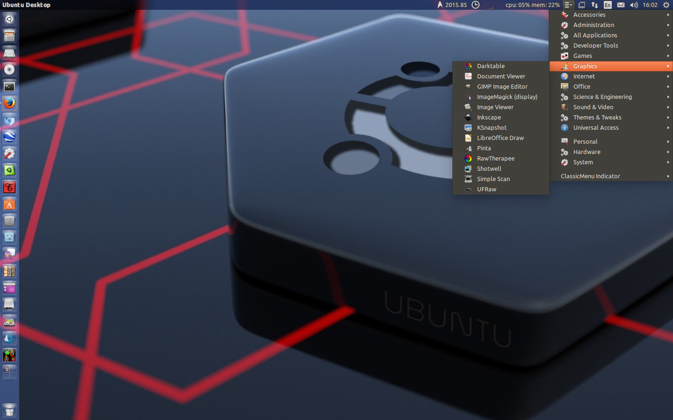Open the network connections indicator
673x420 pixels.
[594, 5]
